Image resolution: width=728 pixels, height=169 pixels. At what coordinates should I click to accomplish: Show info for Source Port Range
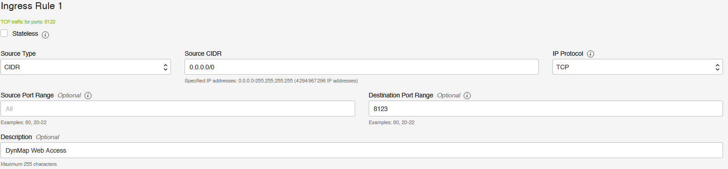tap(88, 96)
